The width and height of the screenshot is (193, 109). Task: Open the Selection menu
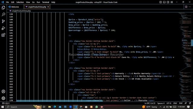point(20,2)
